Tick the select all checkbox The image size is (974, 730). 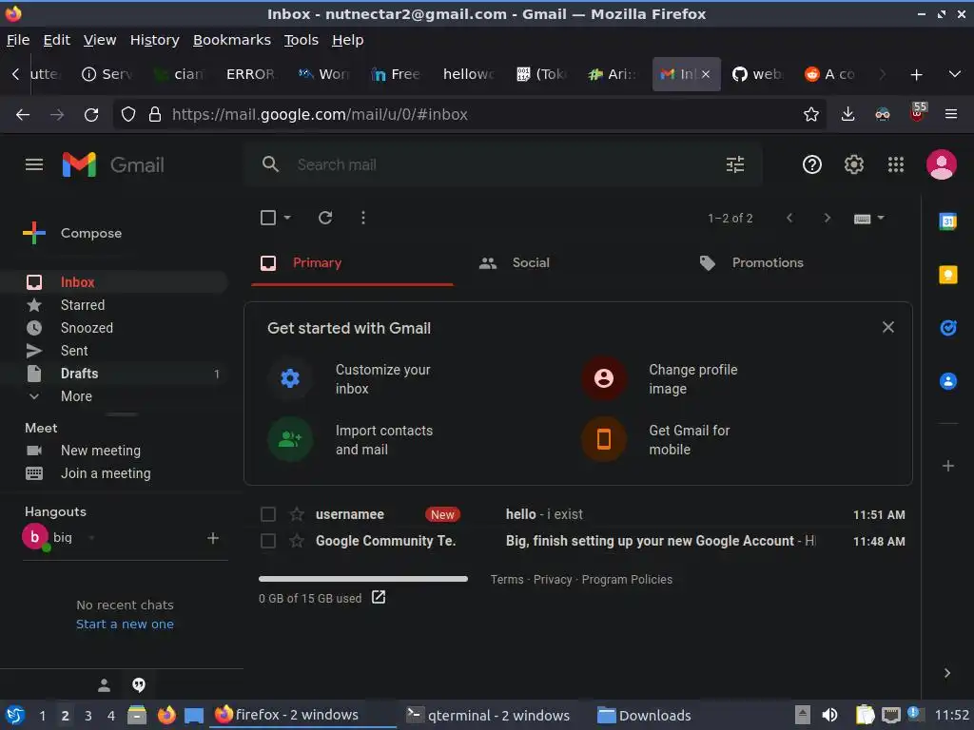click(267, 218)
